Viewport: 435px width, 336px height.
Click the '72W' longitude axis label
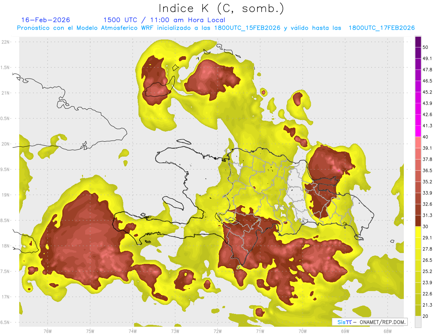point(217,331)
